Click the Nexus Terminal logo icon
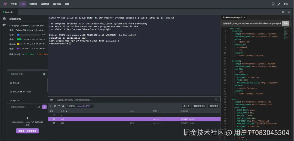Screen dimensions: 294x141 pyautogui.click(x=5, y=4)
